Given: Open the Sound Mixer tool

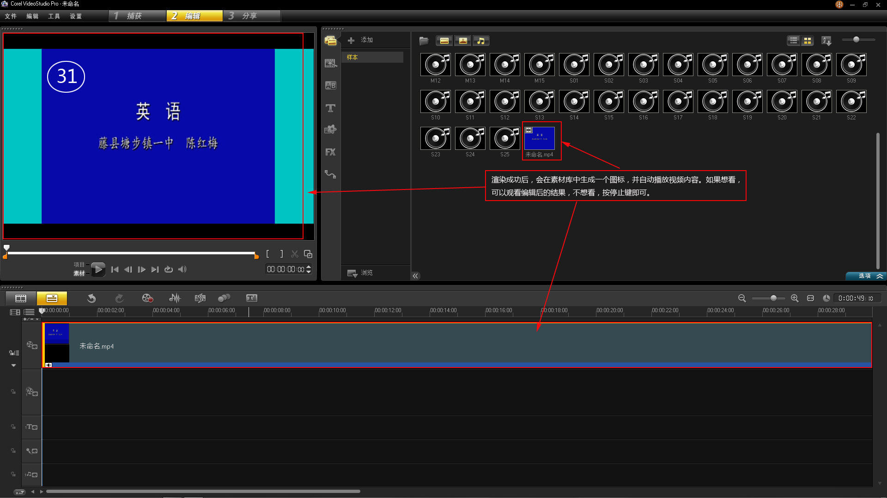Looking at the screenshot, I should pyautogui.click(x=175, y=298).
